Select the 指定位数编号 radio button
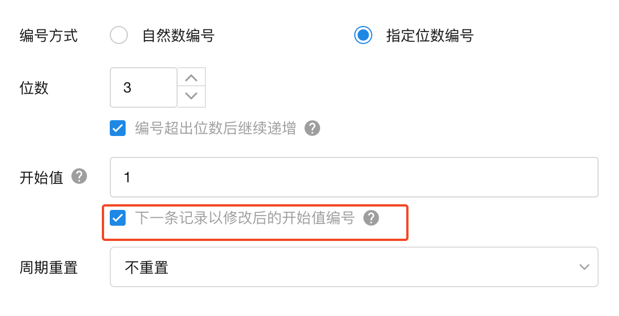Viewport: 619px width, 316px height. 363,36
